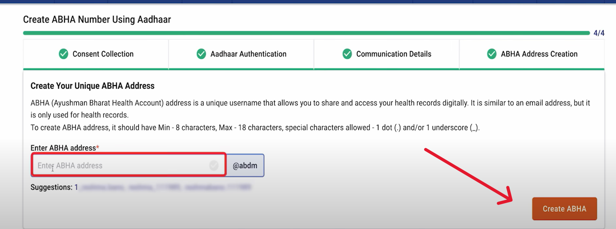The height and width of the screenshot is (229, 616).
Task: Click the checkmark icon on Aadhaar Authentication step
Action: pos(201,54)
